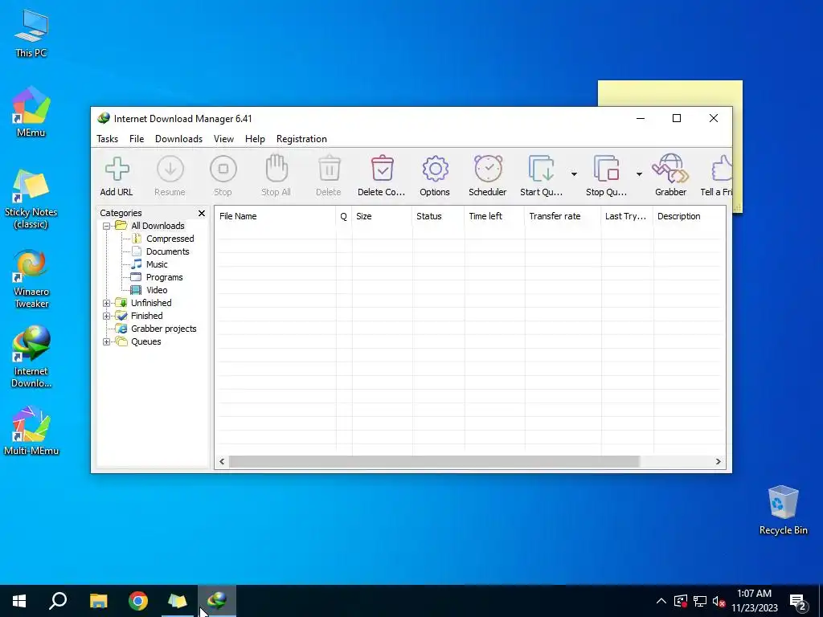
Task: Sort by Status column header
Action: 438,216
